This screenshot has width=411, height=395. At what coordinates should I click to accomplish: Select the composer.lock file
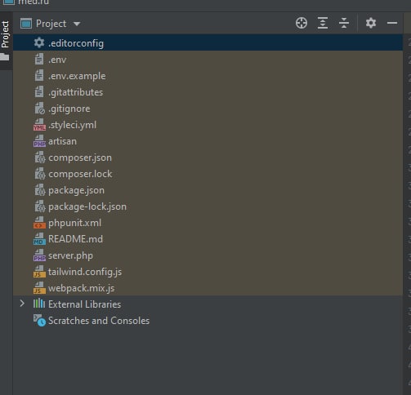tap(208, 174)
